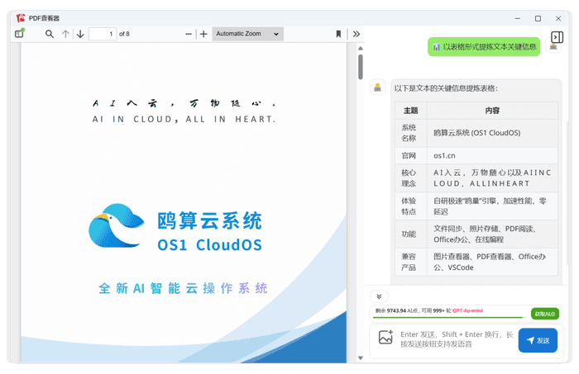Close the PDF查看器 window
The image size is (579, 374).
[558, 18]
